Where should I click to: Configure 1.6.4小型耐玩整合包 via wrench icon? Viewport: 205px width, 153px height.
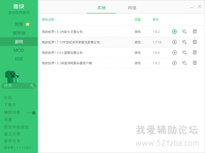click(184, 53)
